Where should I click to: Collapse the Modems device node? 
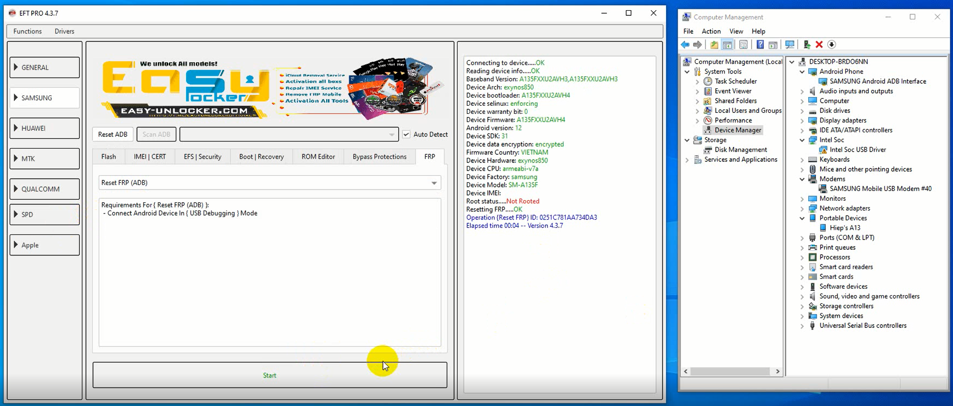802,179
